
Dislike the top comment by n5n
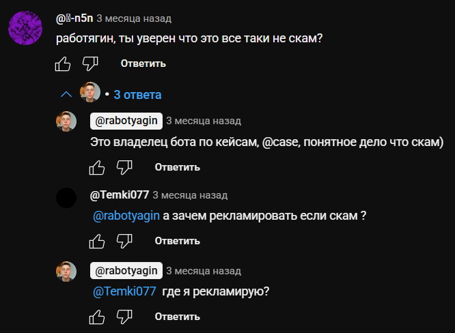(90, 64)
